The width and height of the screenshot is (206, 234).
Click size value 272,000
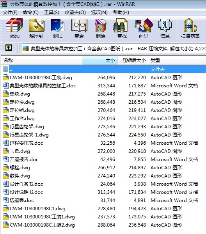pyautogui.click(x=106, y=151)
